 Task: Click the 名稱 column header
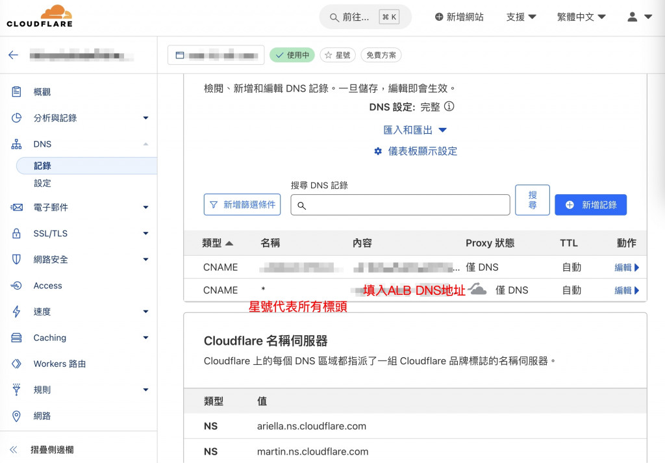[x=270, y=243]
